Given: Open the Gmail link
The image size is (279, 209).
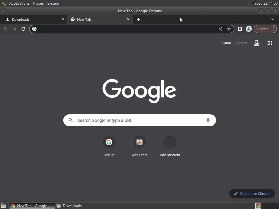Looking at the screenshot, I should click(x=227, y=43).
